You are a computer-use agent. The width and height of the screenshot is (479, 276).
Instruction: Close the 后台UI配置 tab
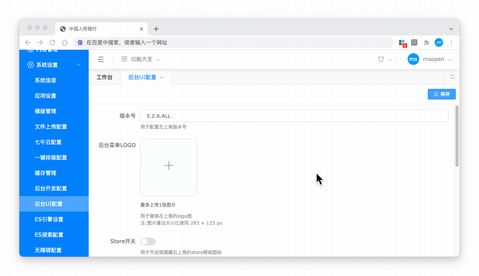click(162, 78)
